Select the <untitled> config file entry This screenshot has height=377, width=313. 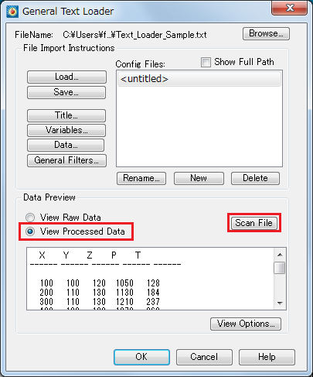click(x=199, y=79)
